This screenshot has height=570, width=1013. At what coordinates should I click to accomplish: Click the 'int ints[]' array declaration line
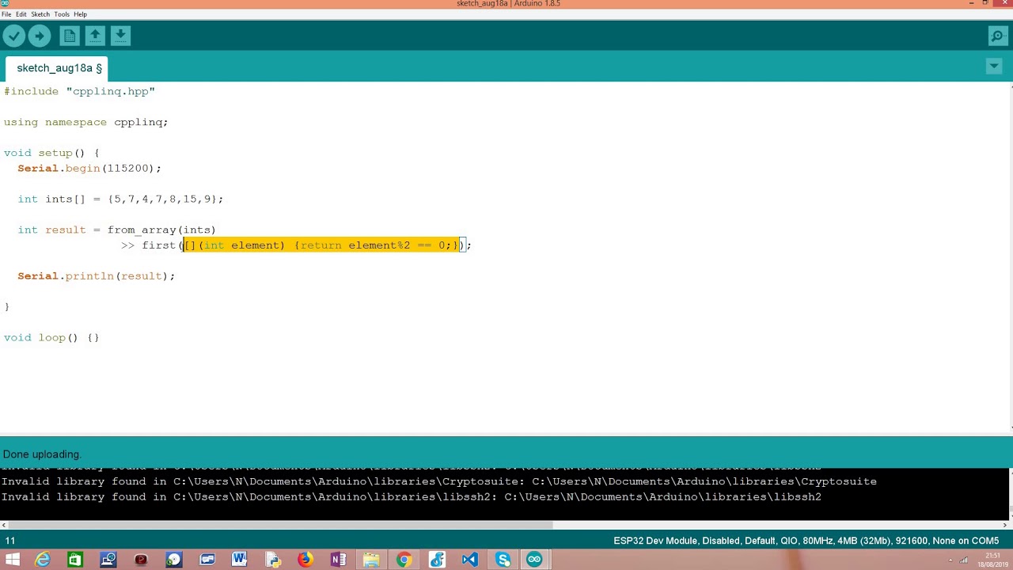(x=120, y=199)
